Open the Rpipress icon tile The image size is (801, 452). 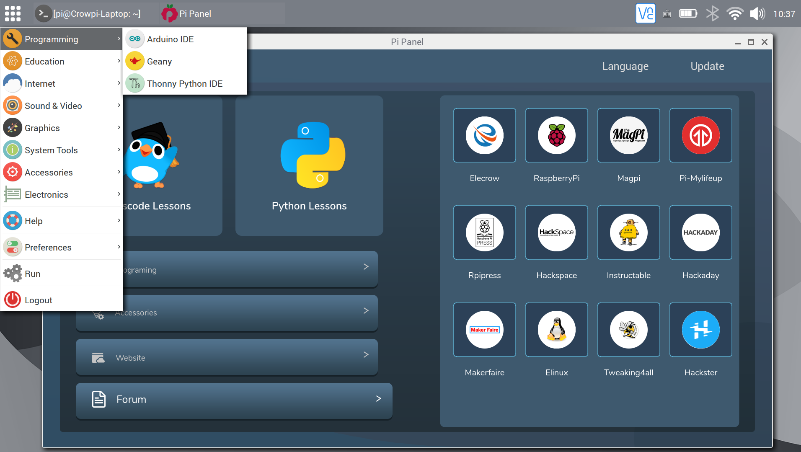tap(485, 232)
